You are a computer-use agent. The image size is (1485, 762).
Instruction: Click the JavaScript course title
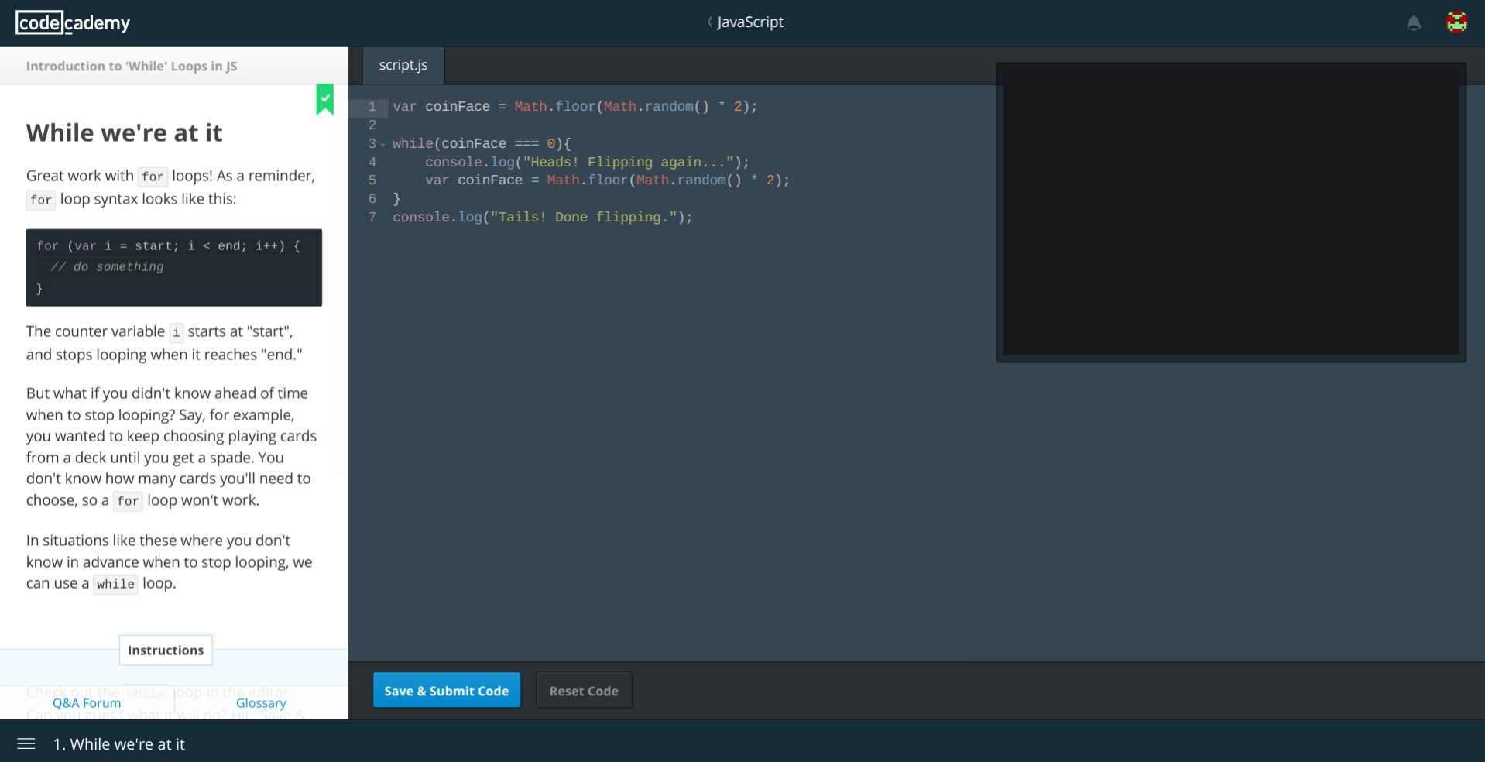(749, 22)
